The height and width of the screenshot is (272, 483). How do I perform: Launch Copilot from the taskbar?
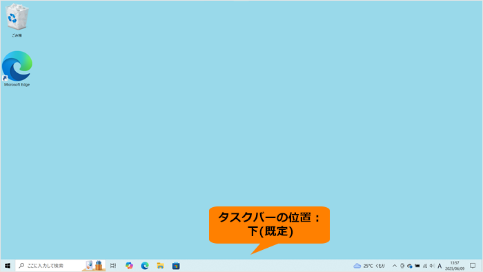click(129, 266)
